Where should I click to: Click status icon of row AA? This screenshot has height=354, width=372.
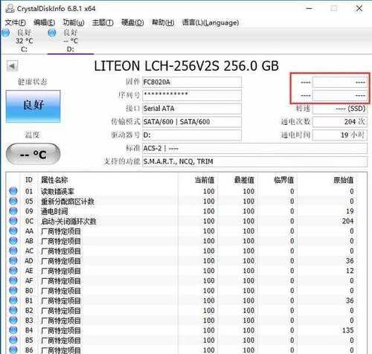tap(13, 231)
